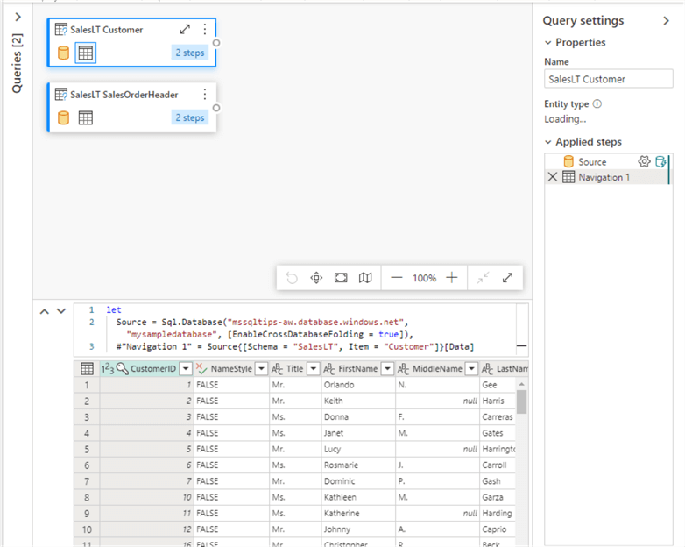This screenshot has width=685, height=547.
Task: Collapse the Query settings pane
Action: pyautogui.click(x=666, y=21)
